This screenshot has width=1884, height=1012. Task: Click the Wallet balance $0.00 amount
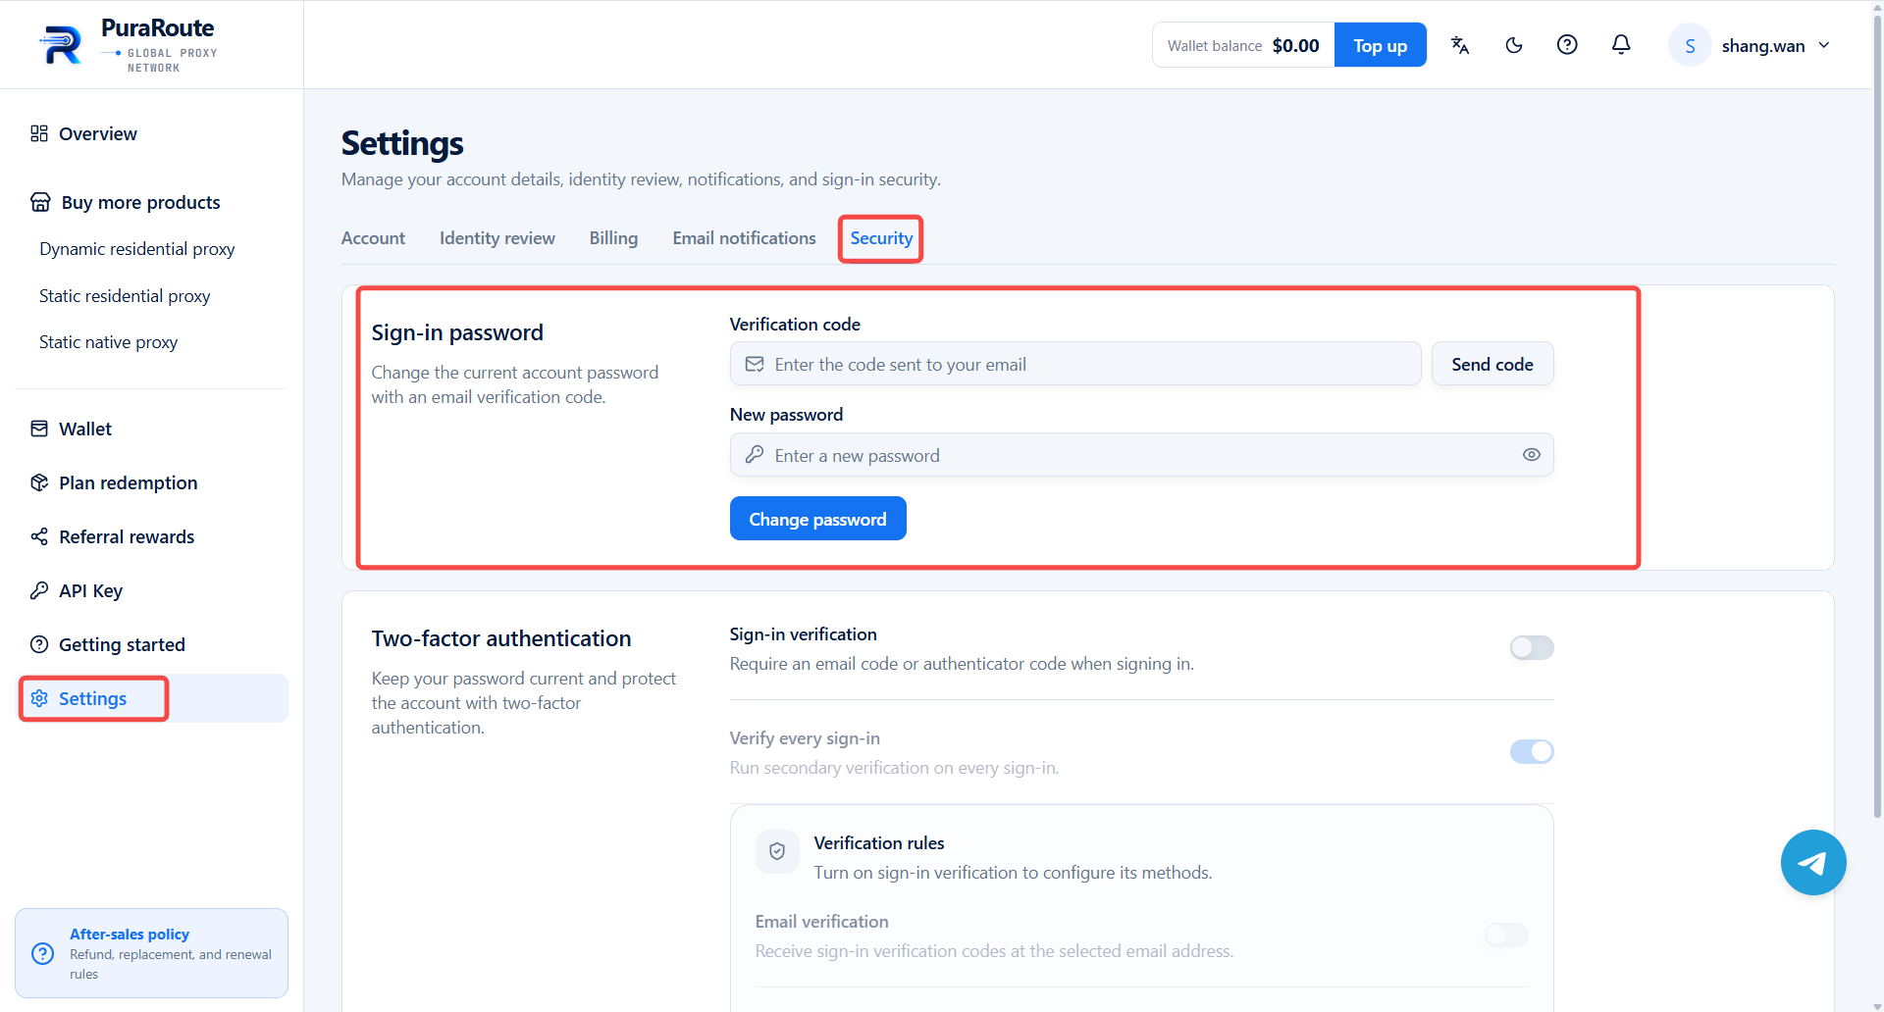[1295, 45]
